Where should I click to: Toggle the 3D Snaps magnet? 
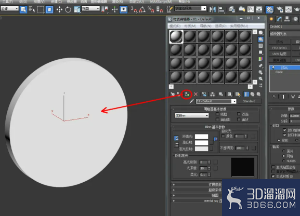point(134,9)
